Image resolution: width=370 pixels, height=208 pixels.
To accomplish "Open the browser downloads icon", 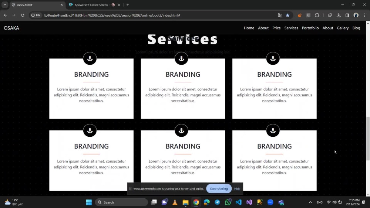I will point(339,15).
